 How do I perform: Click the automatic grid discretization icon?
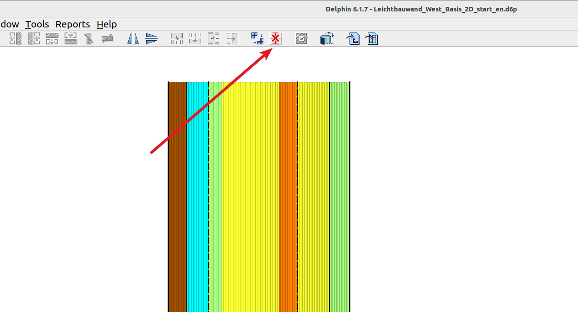tap(257, 39)
